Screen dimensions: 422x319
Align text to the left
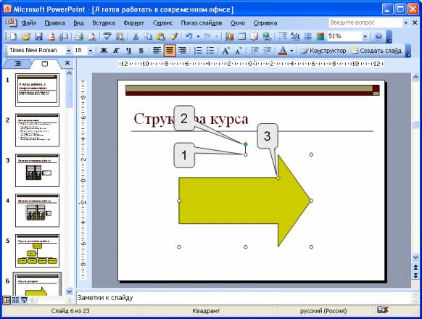tap(157, 51)
